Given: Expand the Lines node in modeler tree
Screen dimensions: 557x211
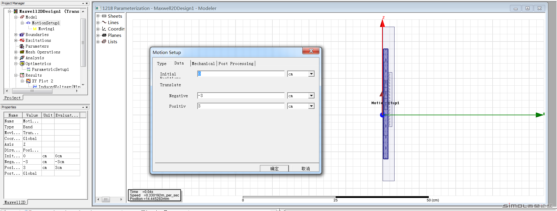Looking at the screenshot, I should click(x=98, y=22).
